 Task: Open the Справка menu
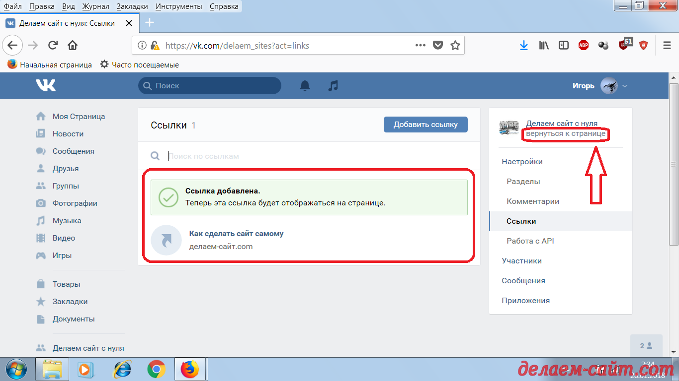[224, 6]
